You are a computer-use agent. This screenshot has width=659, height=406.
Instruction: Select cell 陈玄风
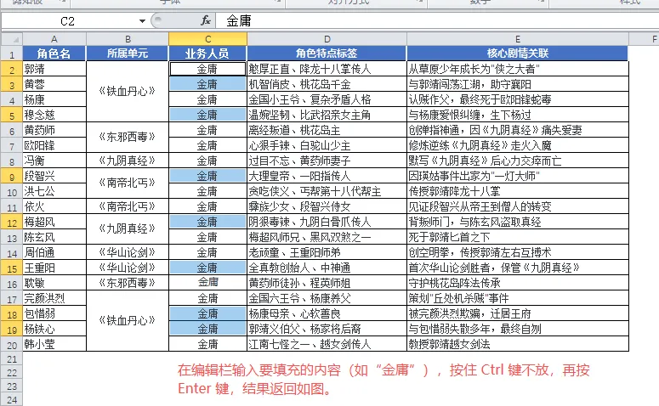pyautogui.click(x=54, y=237)
